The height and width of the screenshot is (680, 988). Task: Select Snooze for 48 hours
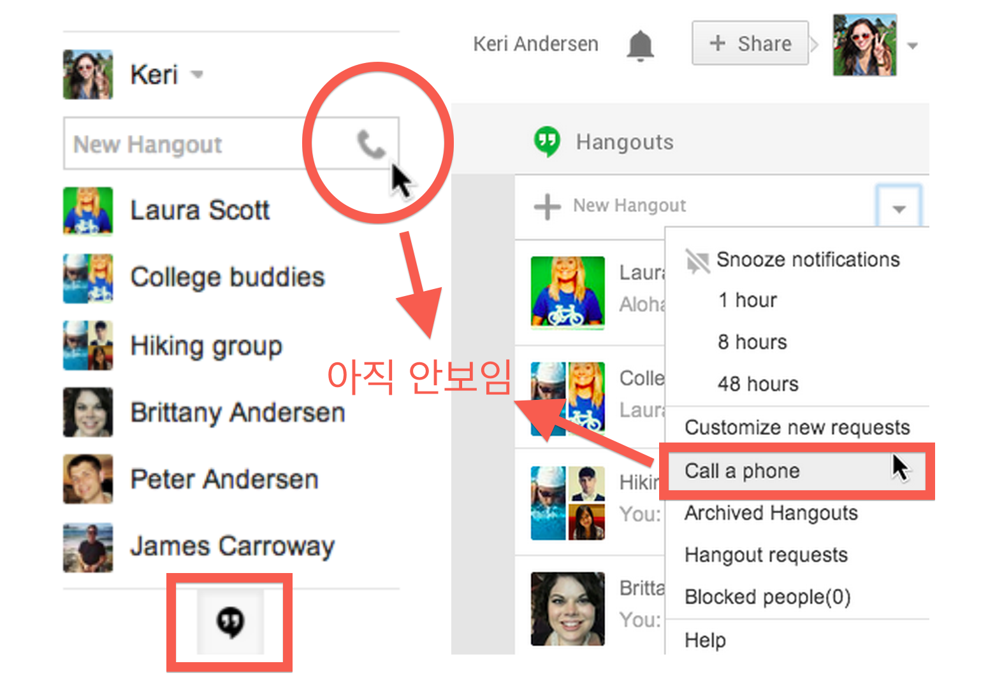pyautogui.click(x=758, y=384)
